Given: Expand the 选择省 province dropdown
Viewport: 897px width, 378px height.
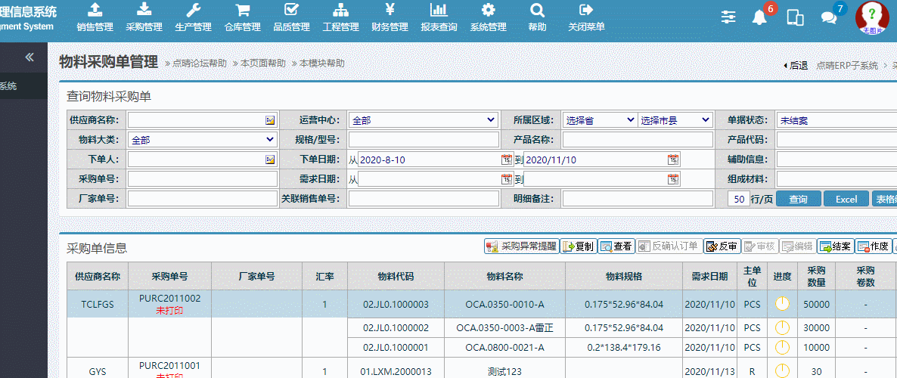Looking at the screenshot, I should click(600, 120).
